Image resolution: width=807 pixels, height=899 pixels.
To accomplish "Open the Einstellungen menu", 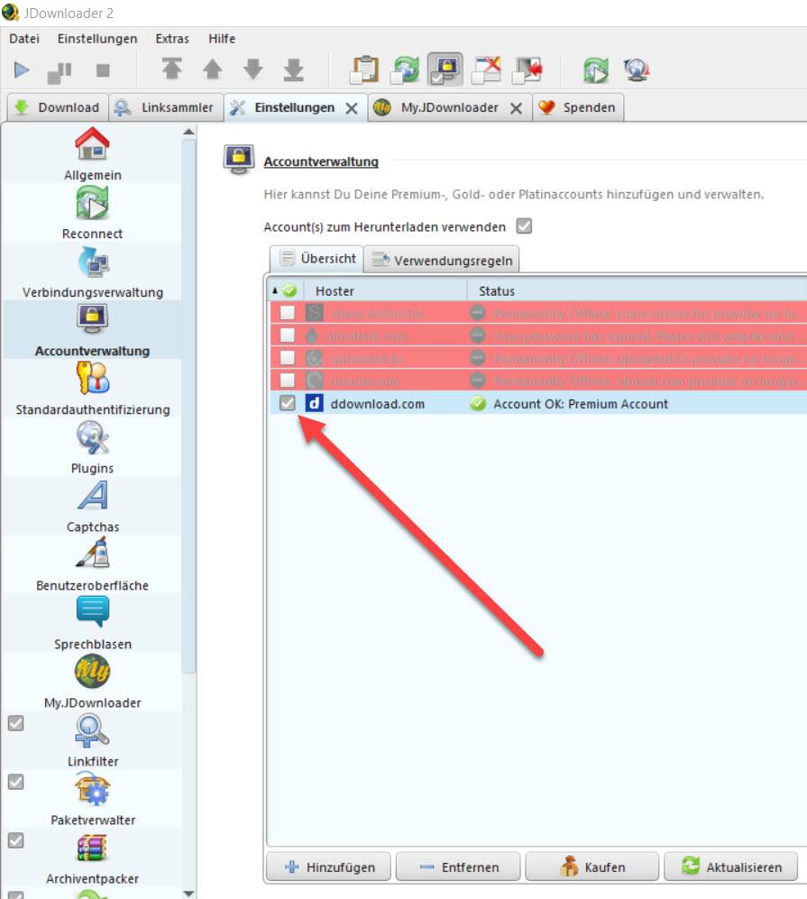I will (x=97, y=39).
